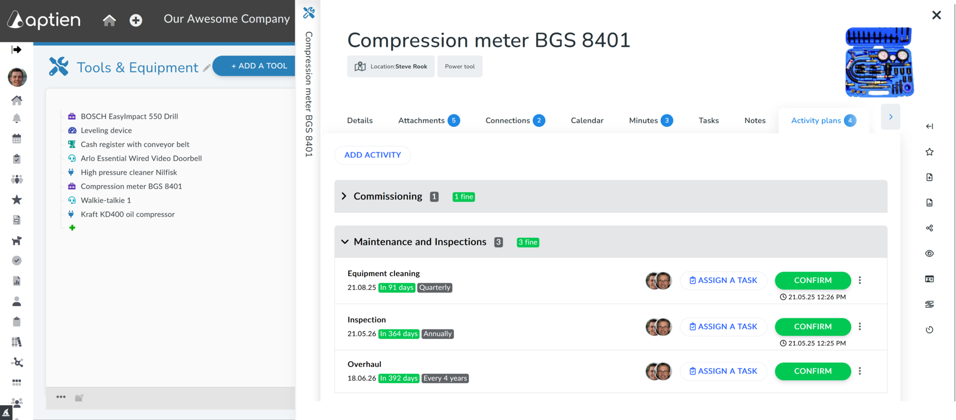
Task: Open Kraft KD400 oil compressor item
Action: coord(127,214)
